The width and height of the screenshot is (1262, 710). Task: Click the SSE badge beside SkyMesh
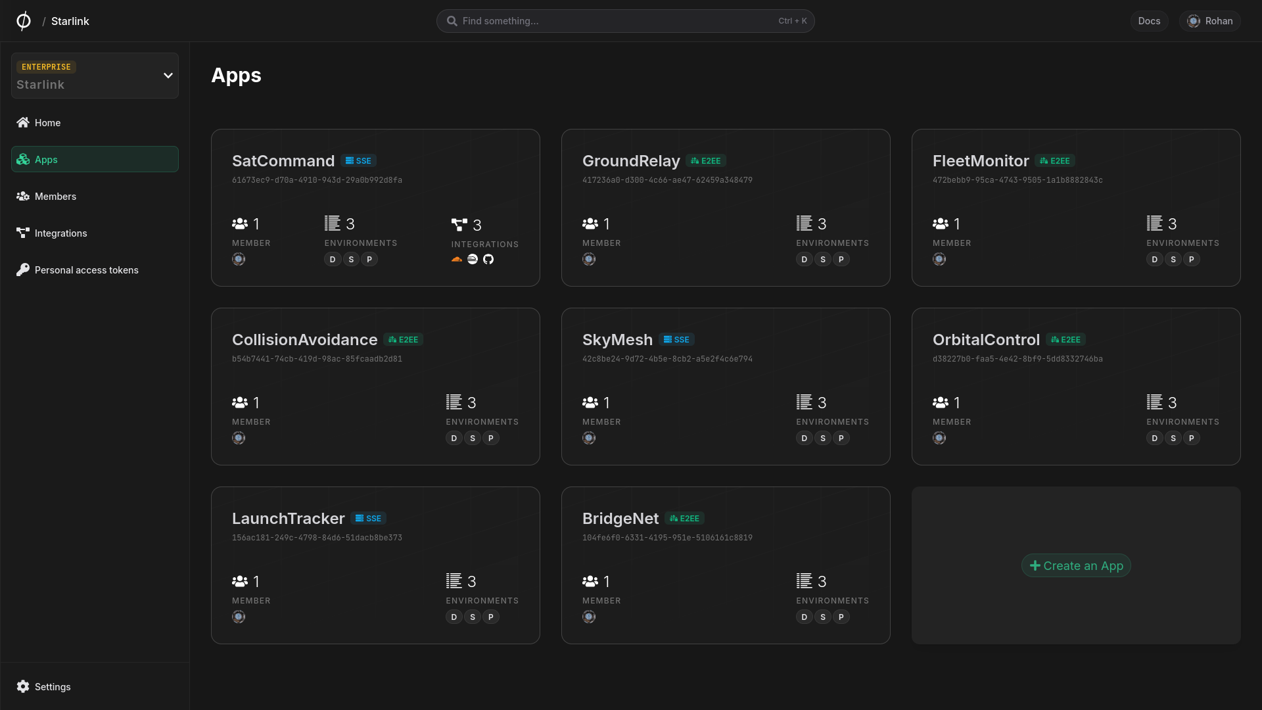tap(676, 340)
